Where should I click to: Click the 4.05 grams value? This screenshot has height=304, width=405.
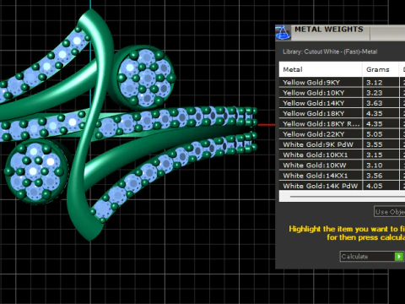[375, 186]
